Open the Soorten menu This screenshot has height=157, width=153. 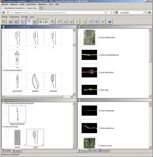(x=24, y=17)
